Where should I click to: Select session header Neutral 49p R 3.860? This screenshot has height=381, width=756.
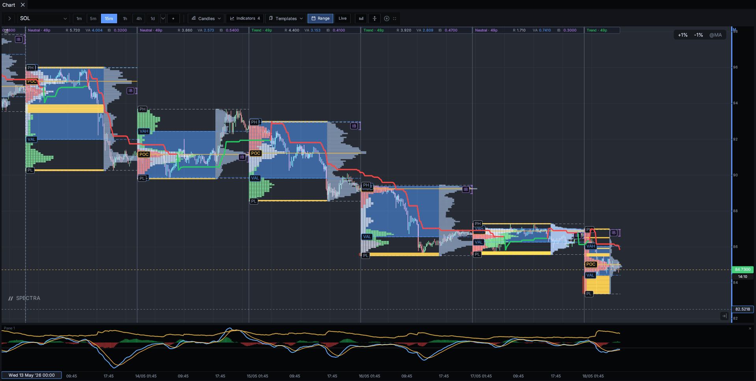point(193,30)
